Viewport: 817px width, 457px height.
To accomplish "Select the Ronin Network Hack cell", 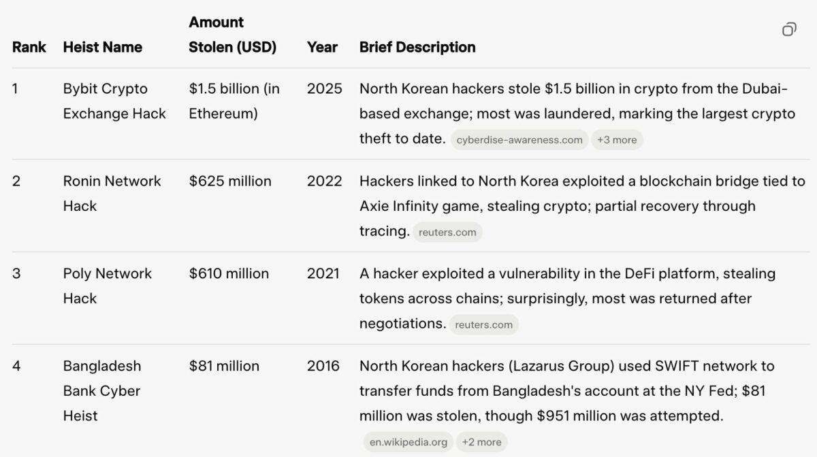I will [x=112, y=194].
